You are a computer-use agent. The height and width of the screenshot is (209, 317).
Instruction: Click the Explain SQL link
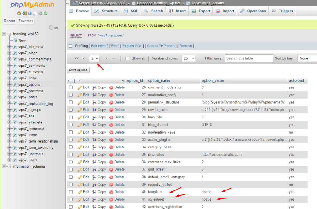click(x=132, y=46)
